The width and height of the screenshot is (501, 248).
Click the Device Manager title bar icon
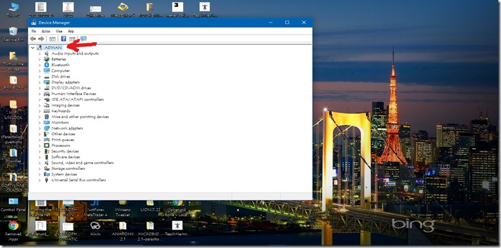point(33,22)
